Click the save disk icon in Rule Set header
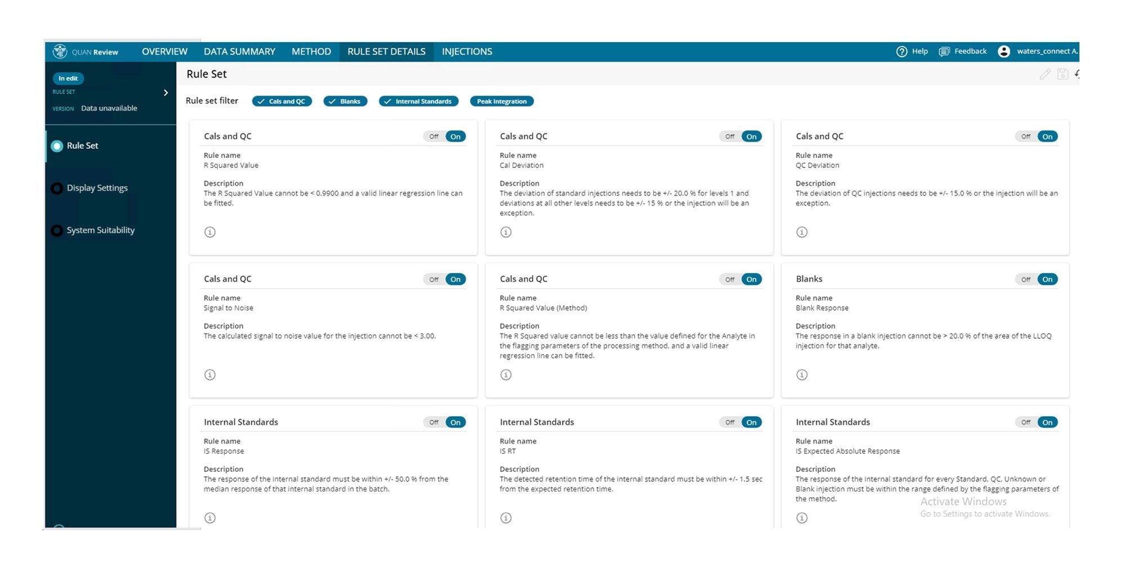The image size is (1125, 569). (x=1063, y=74)
